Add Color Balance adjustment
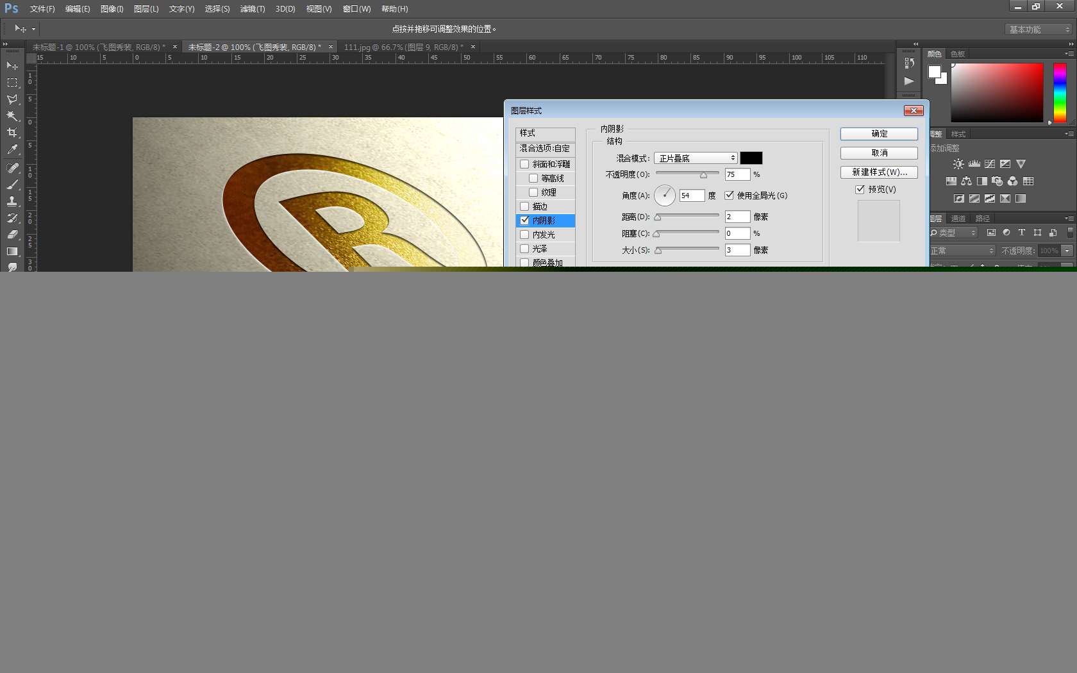This screenshot has height=673, width=1077. 966,181
